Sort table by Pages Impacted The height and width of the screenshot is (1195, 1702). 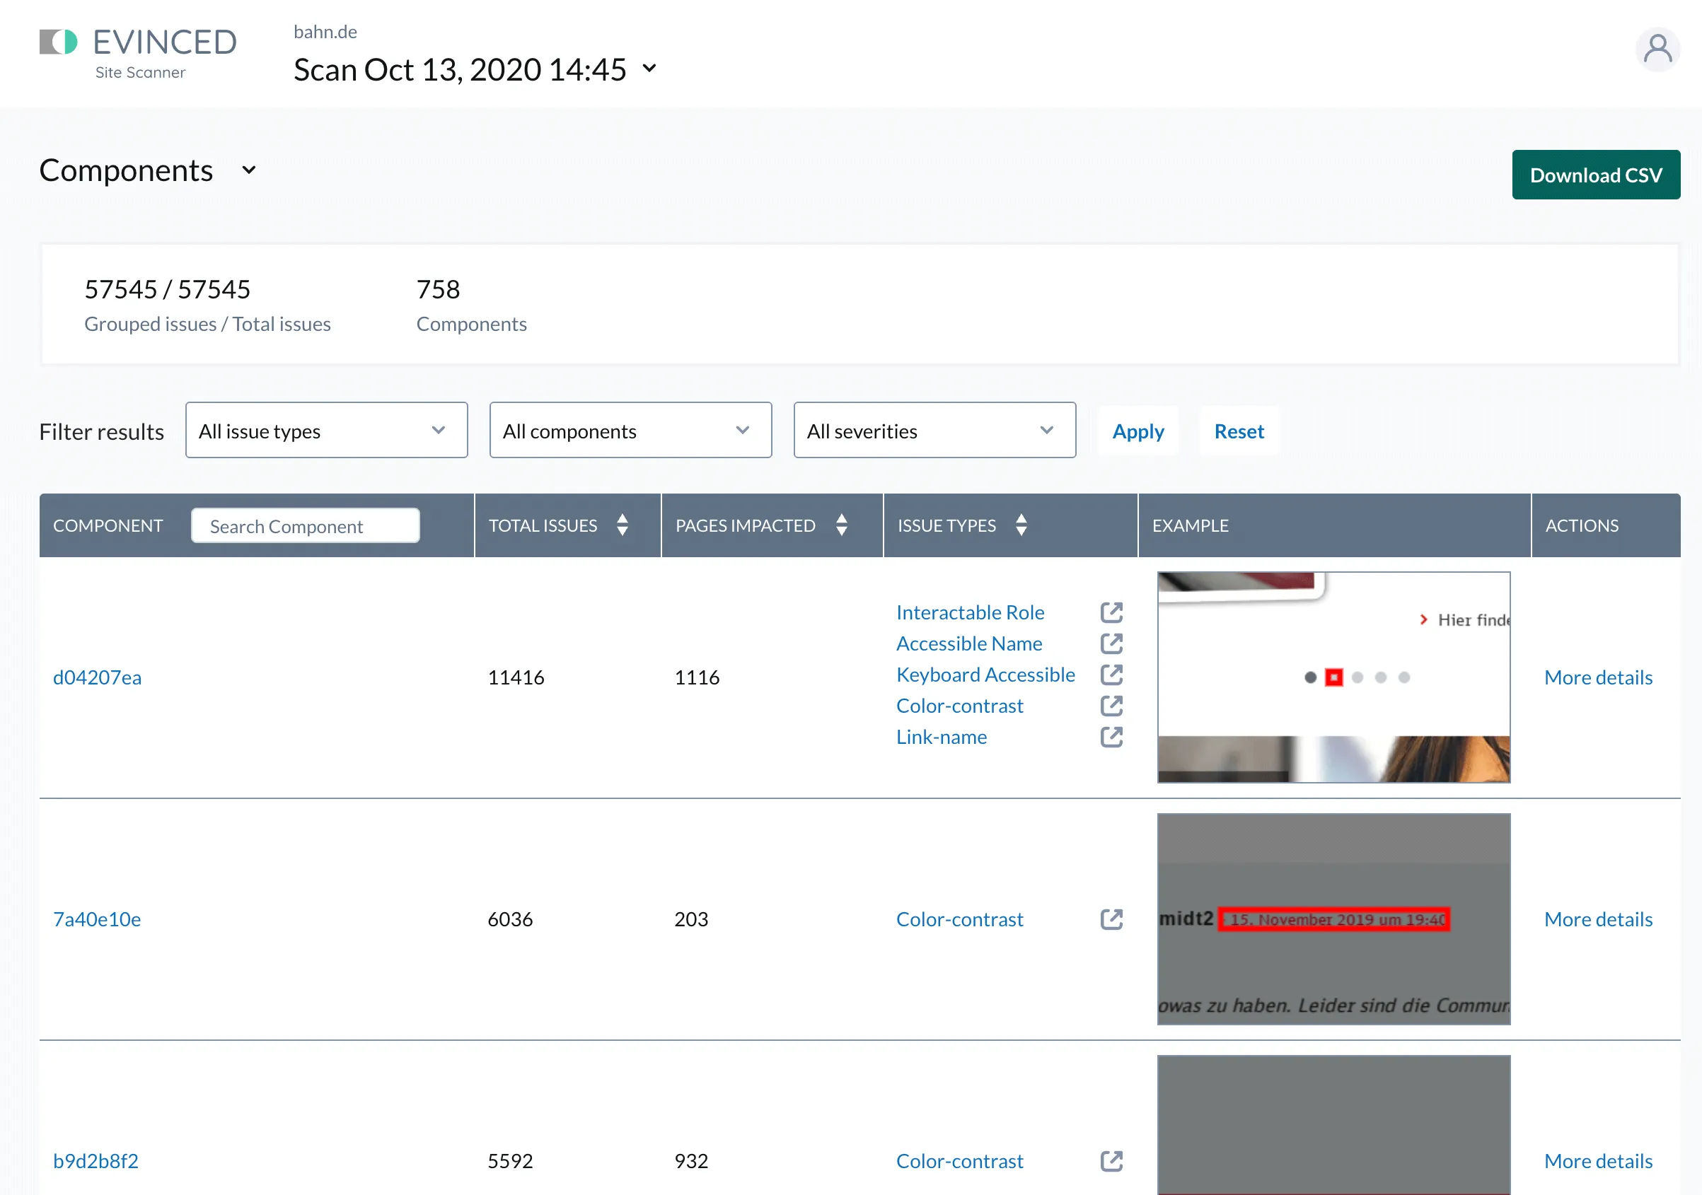(x=840, y=525)
